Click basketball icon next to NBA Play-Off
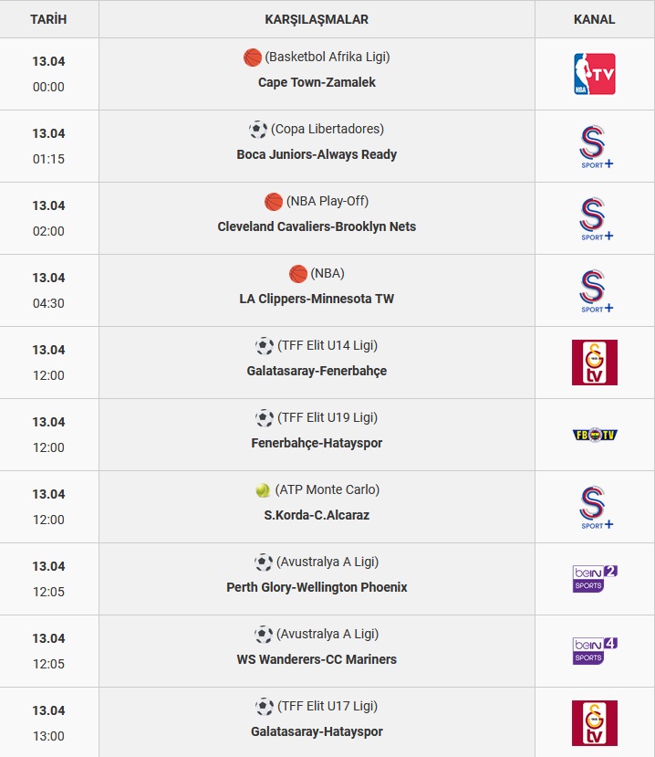Image resolution: width=655 pixels, height=757 pixels. pos(274,202)
